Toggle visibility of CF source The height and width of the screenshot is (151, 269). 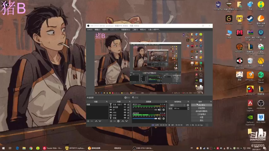pyautogui.click(x=125, y=110)
